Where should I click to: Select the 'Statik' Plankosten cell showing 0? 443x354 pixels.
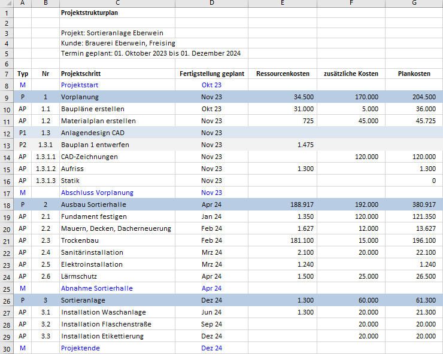click(x=414, y=181)
